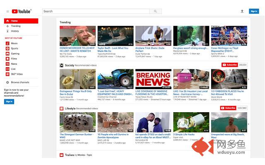Click the YouTube logo

[21, 11]
